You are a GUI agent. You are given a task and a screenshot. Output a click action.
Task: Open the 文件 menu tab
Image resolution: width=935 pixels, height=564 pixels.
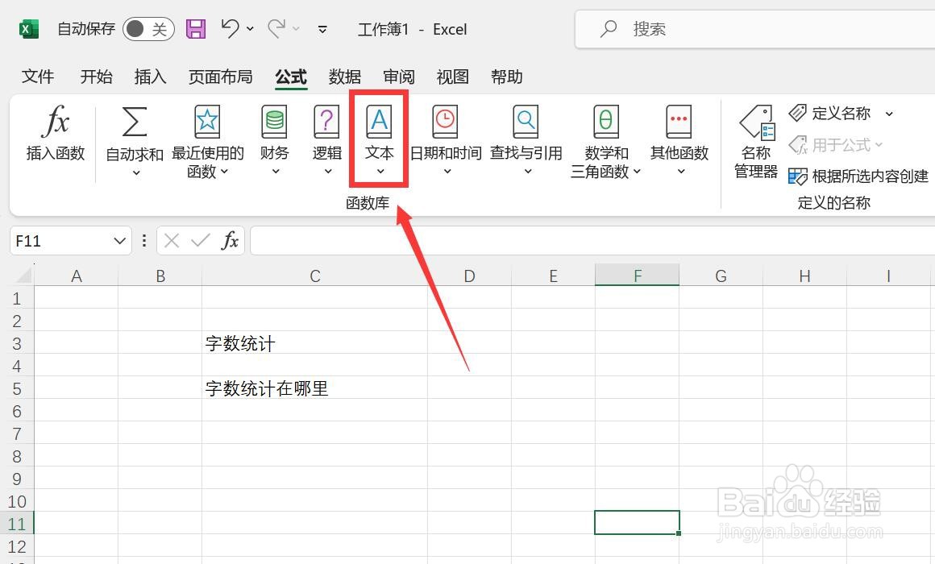38,77
